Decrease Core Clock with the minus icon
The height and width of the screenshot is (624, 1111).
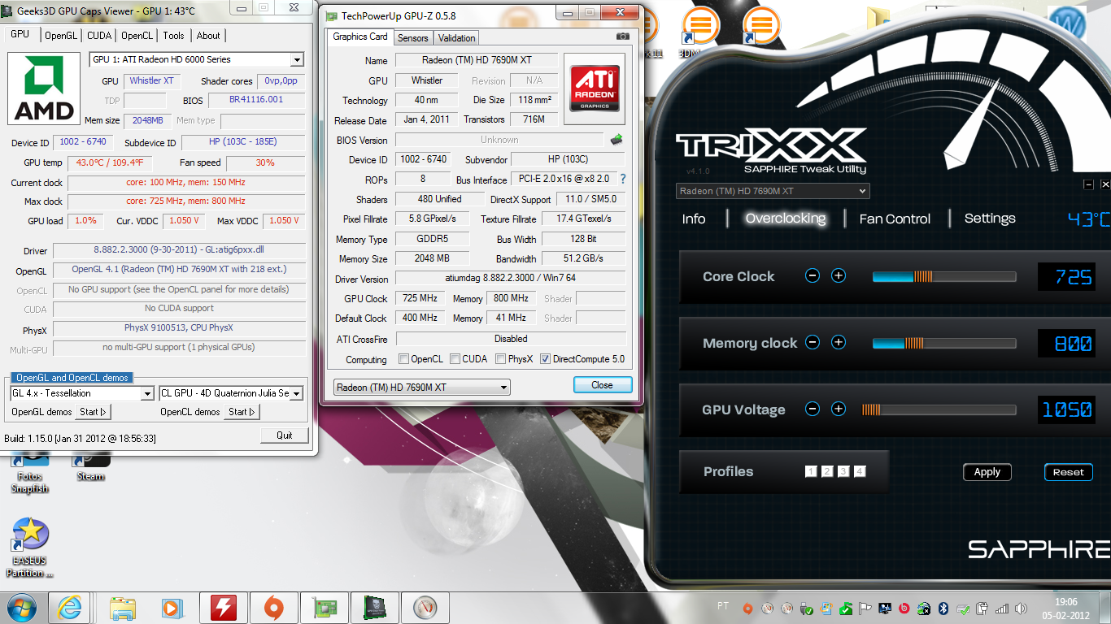(x=812, y=276)
